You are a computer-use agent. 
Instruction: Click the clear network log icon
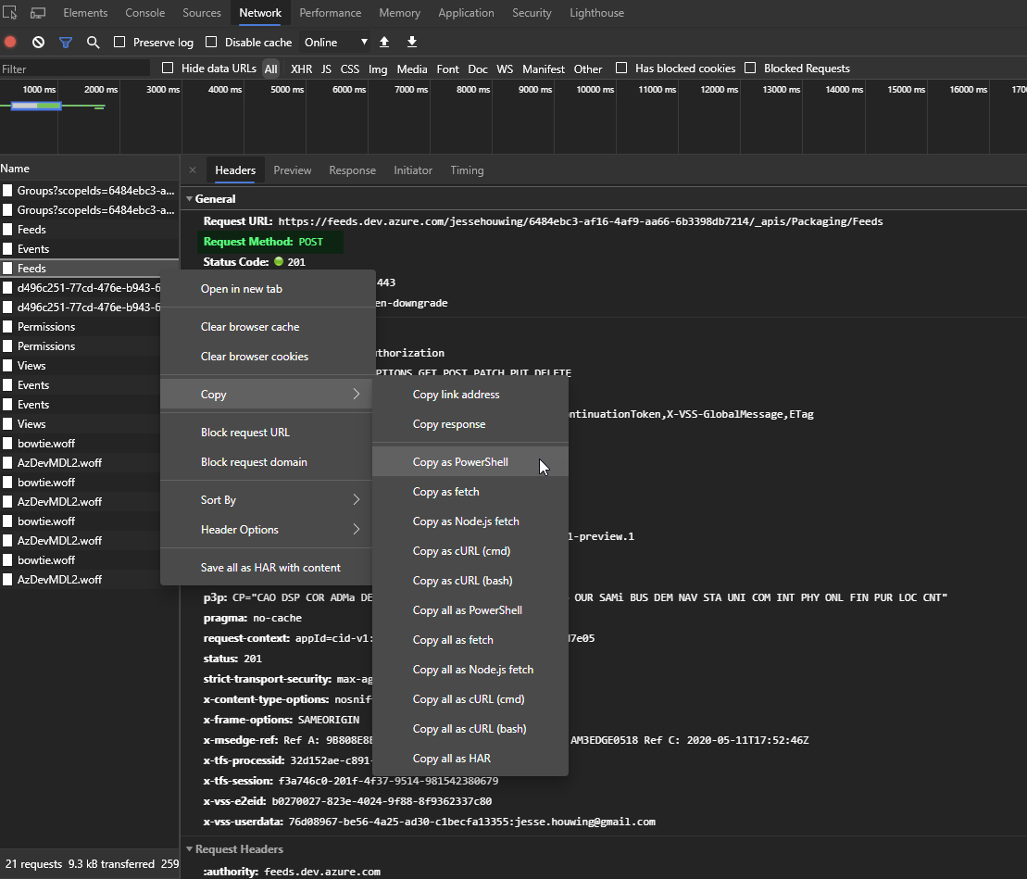[x=38, y=43]
